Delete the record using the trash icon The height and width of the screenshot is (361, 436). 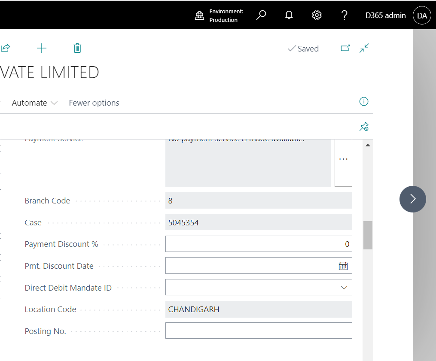tap(77, 49)
